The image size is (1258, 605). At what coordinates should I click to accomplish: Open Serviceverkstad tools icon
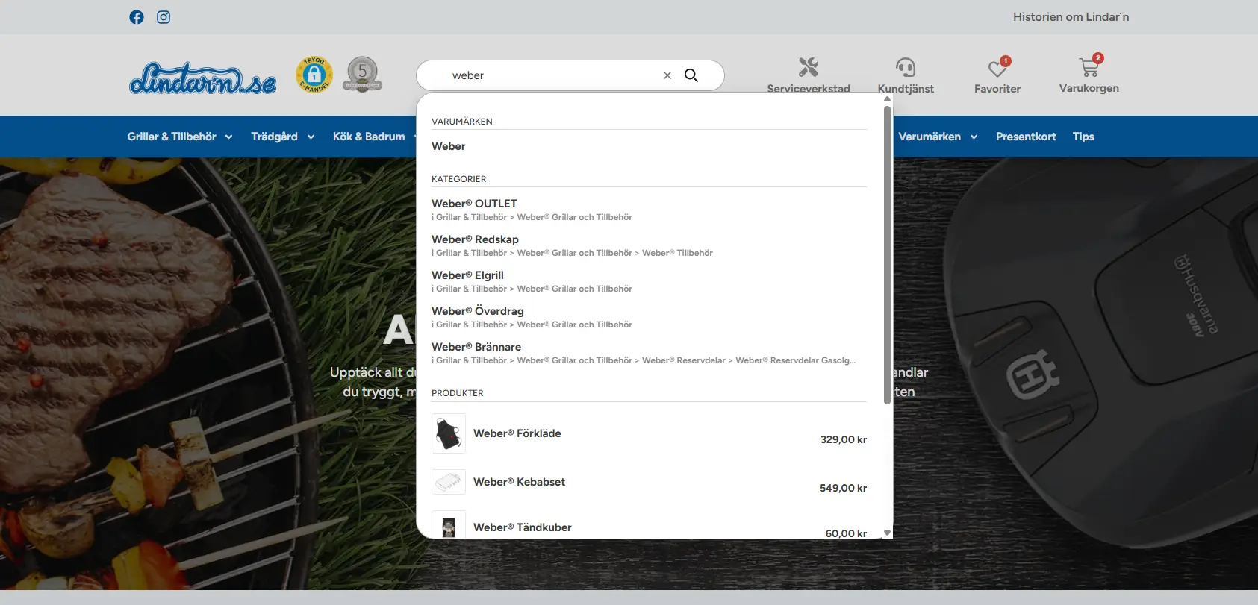click(x=809, y=68)
